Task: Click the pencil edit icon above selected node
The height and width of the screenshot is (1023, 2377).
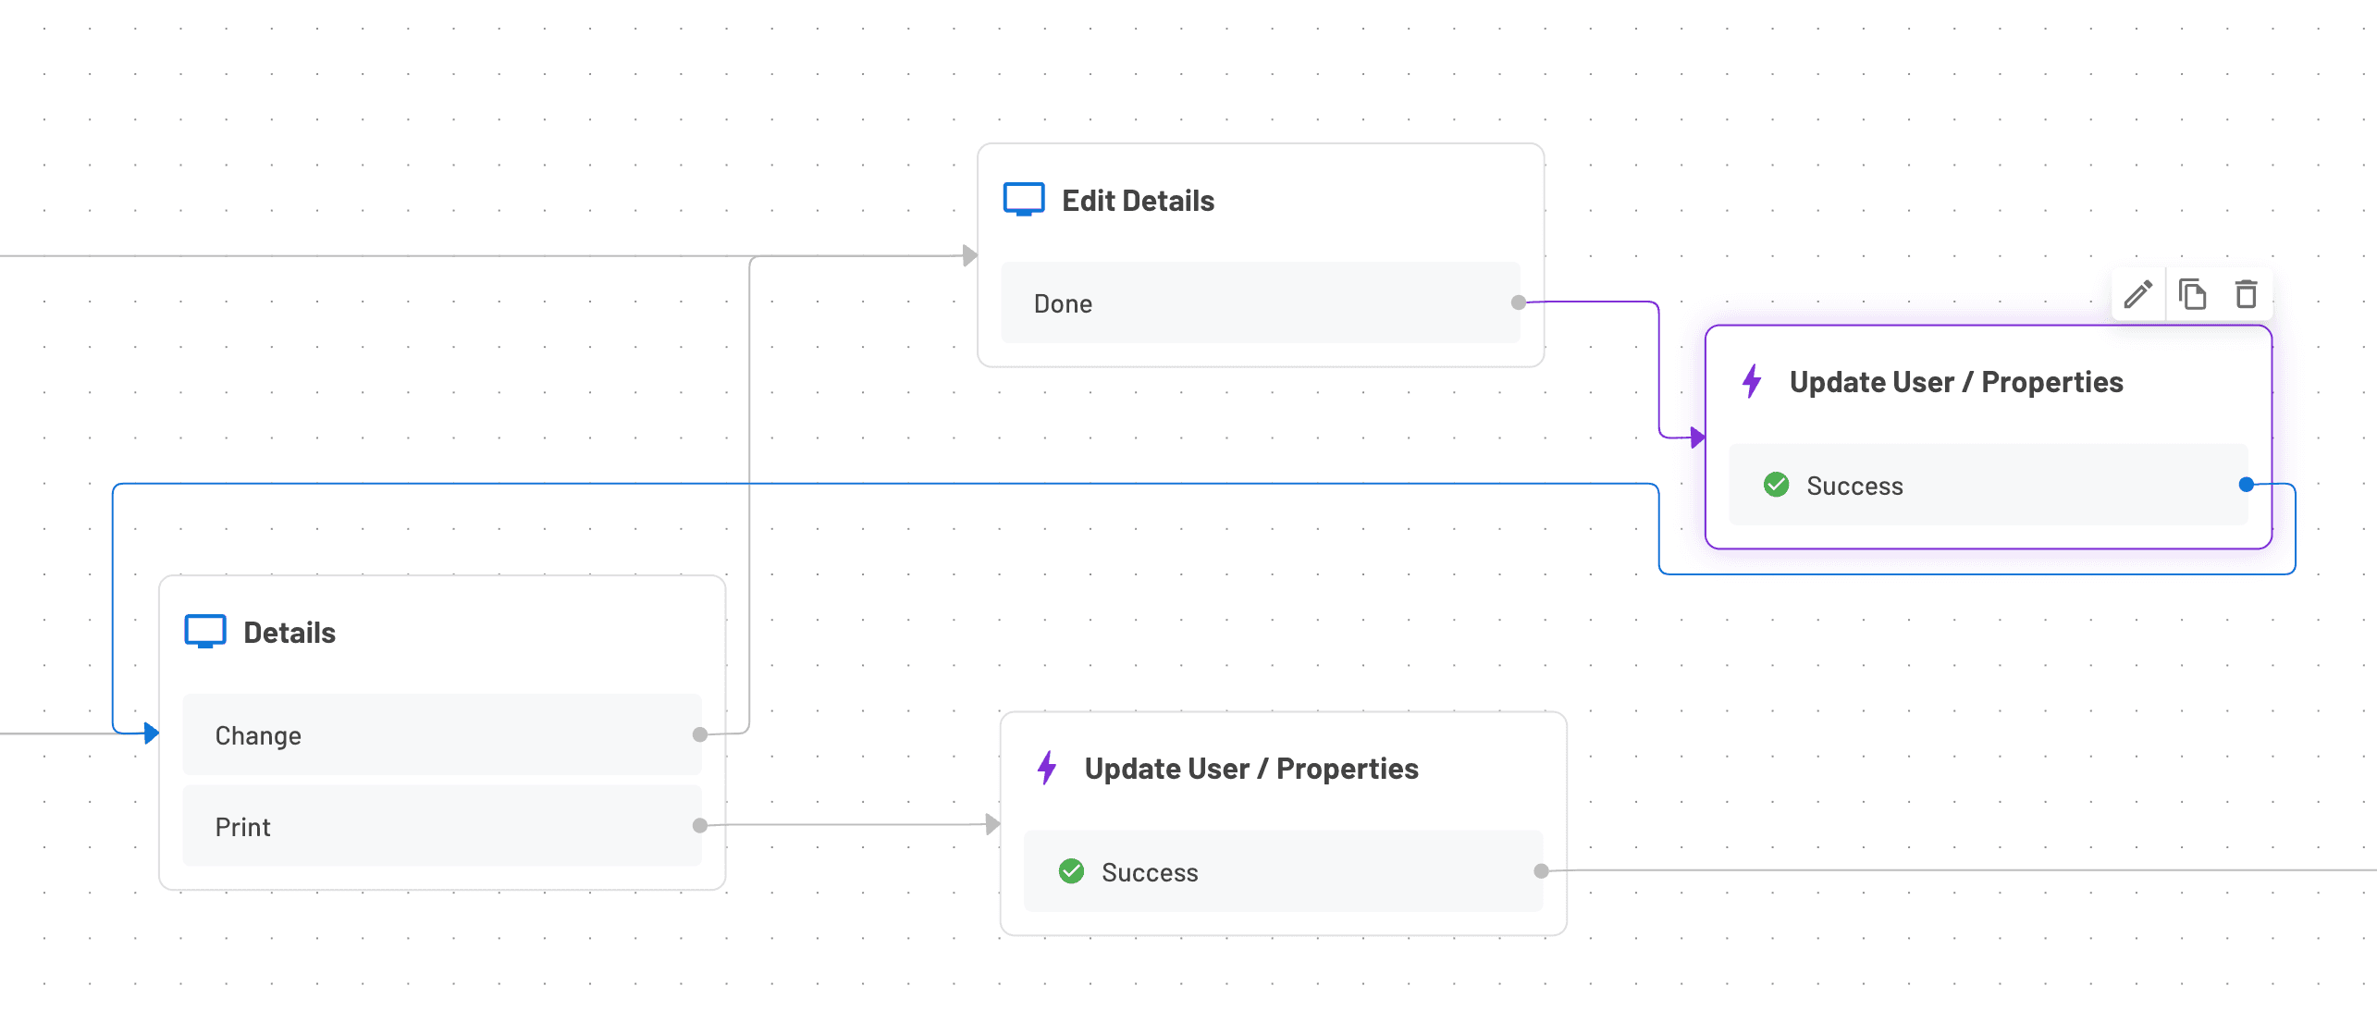Action: [x=2137, y=295]
